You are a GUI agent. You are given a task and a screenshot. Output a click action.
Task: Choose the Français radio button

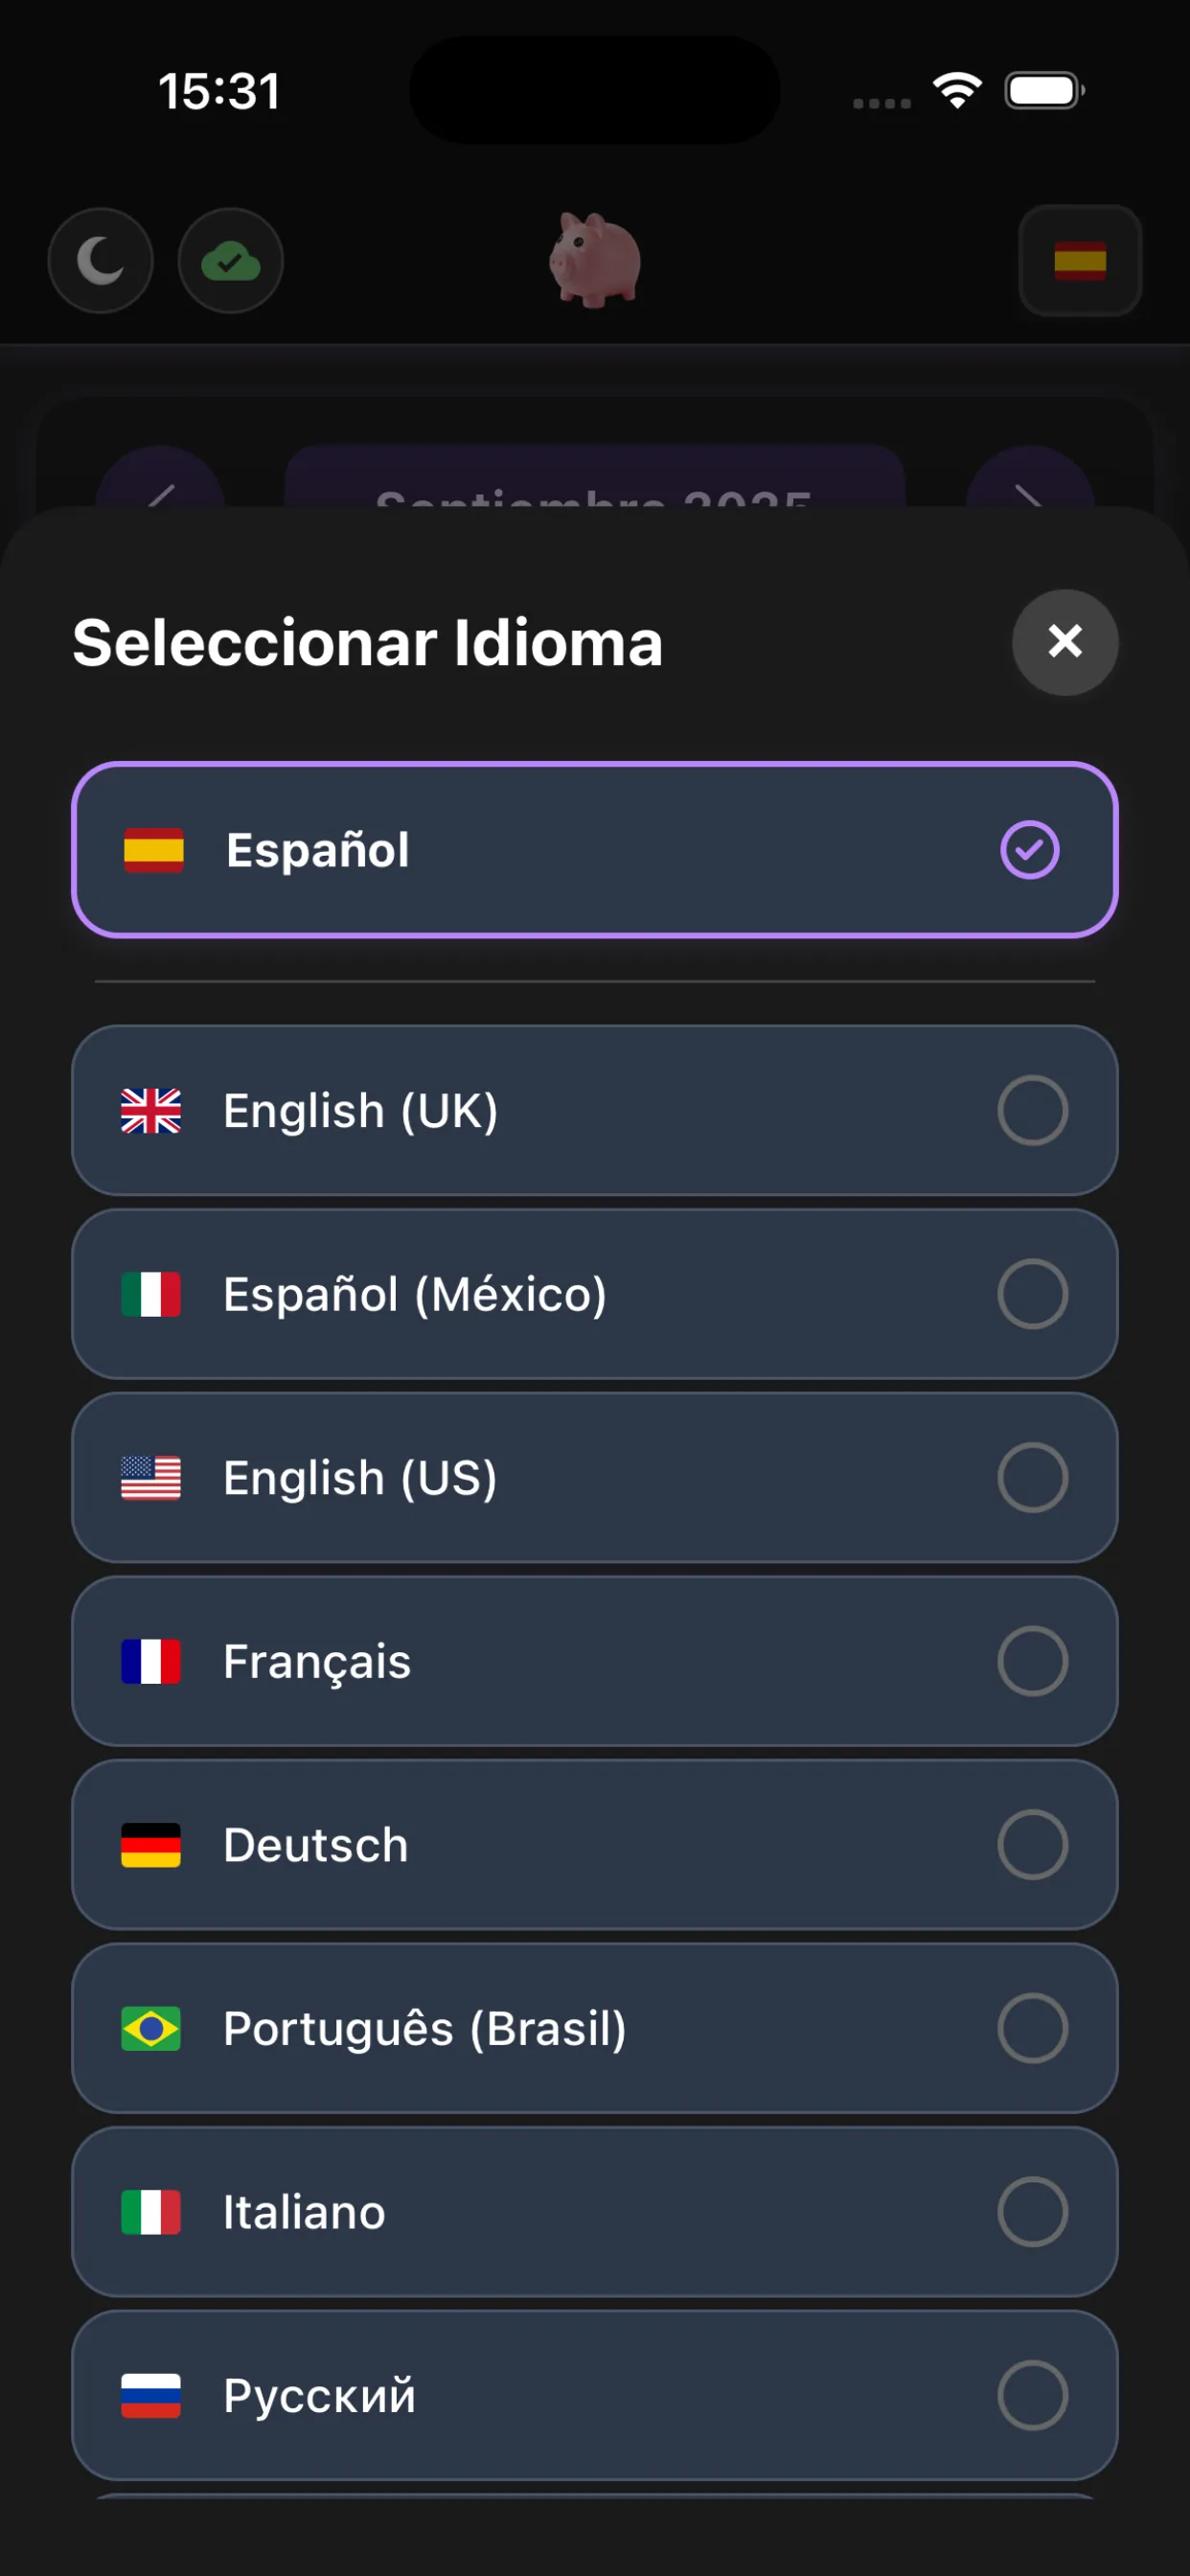1032,1661
